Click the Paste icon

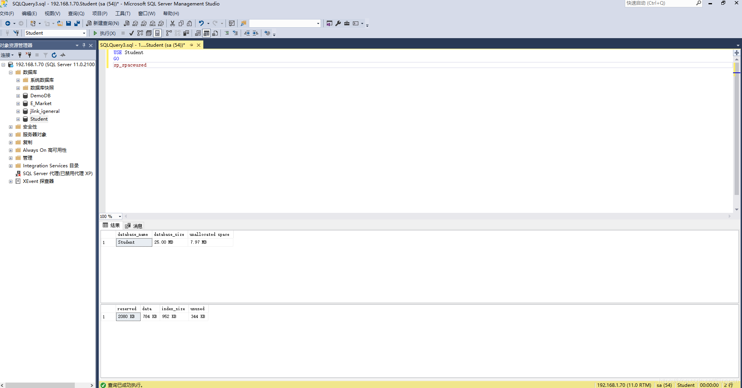190,23
